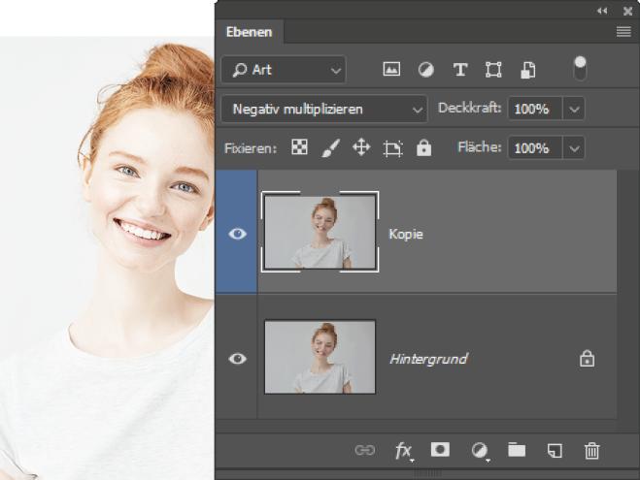Lock position move-arrows icon
Image resolution: width=640 pixels, height=480 pixels.
tap(361, 147)
